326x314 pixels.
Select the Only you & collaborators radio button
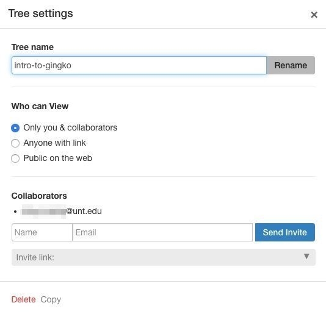(15, 128)
